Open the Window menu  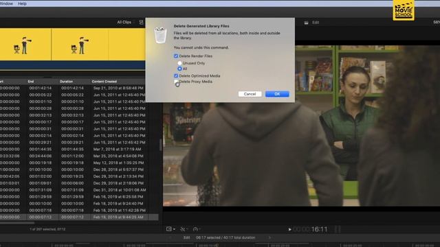tap(6, 3)
